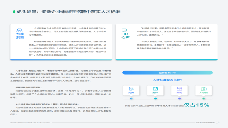Screen dimensions: 228x128
Task: Click the 测评 clipboard check icon
Action: pyautogui.click(x=155, y=89)
